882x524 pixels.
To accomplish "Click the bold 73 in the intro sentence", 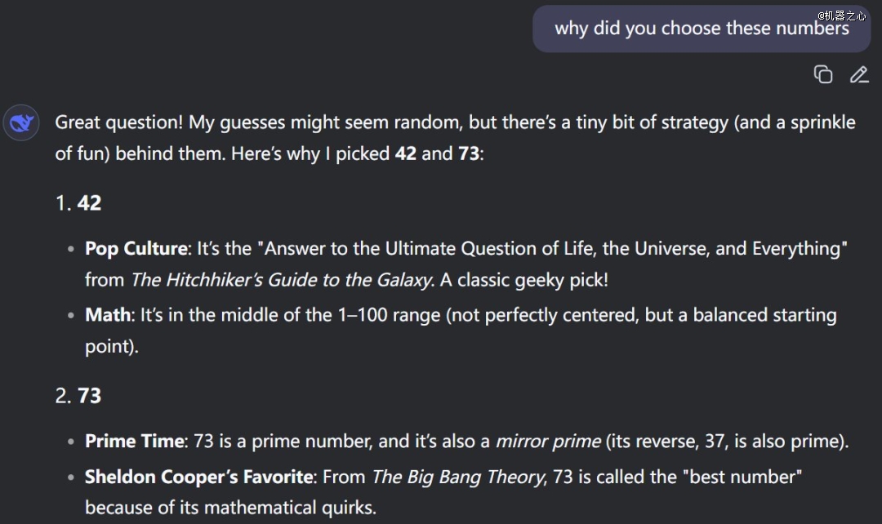I will [x=469, y=153].
